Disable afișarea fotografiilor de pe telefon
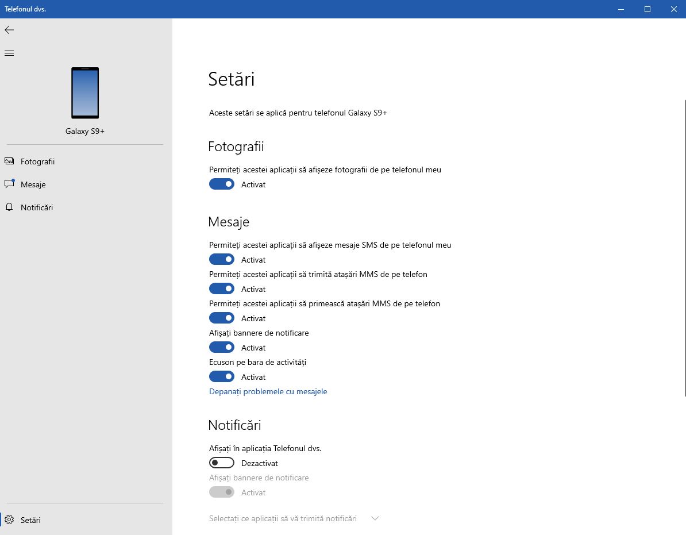This screenshot has width=686, height=535. pyautogui.click(x=222, y=184)
